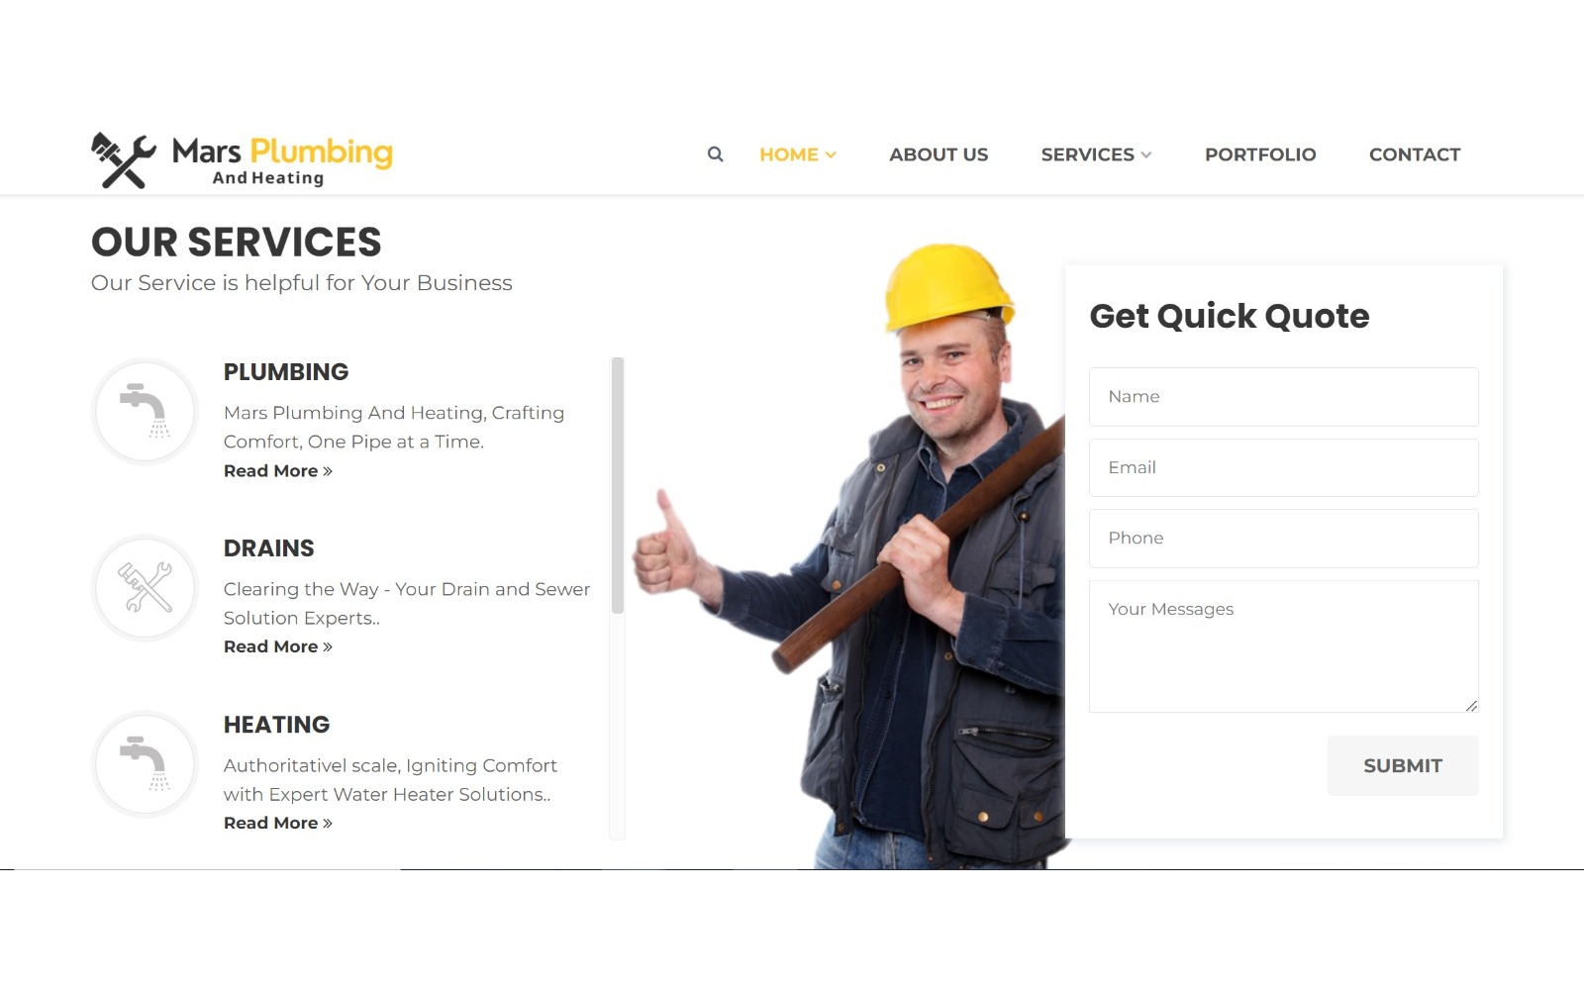Read more about Drains
The width and height of the screenshot is (1584, 990).
coord(278,646)
